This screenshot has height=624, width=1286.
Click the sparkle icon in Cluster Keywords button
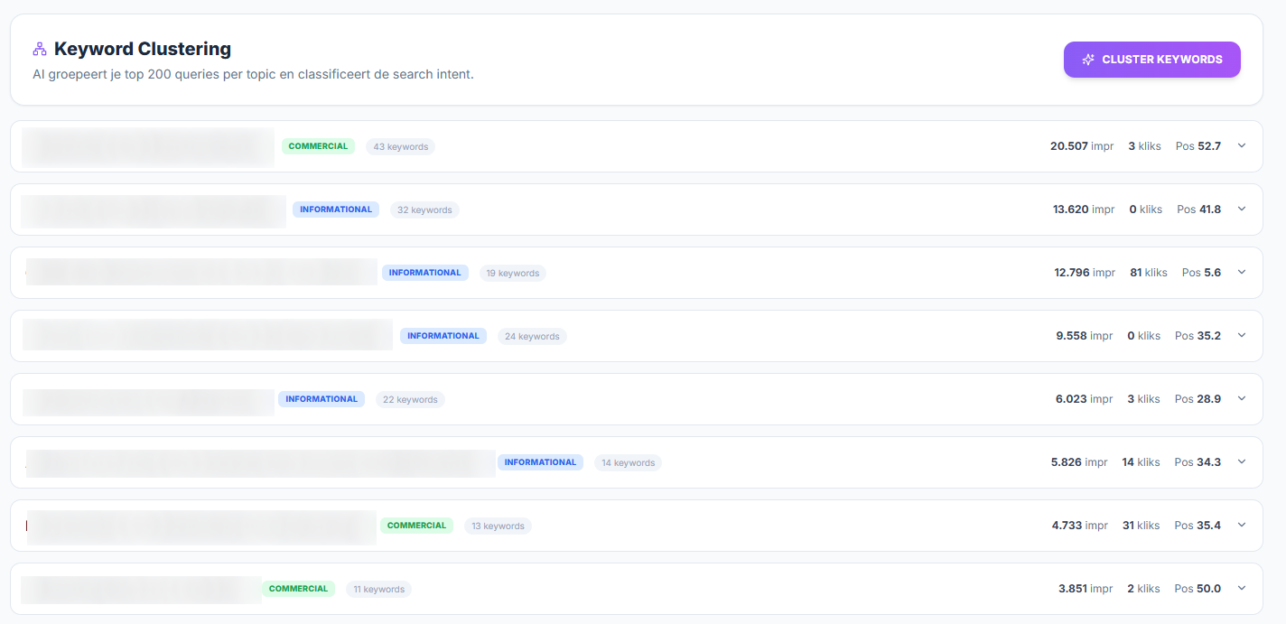(x=1088, y=60)
